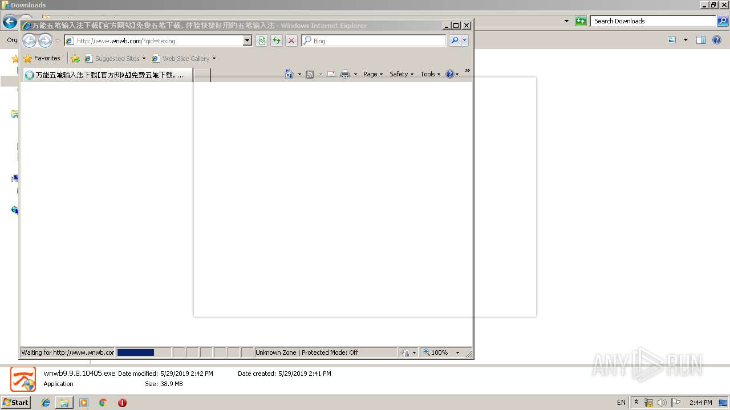Image resolution: width=730 pixels, height=410 pixels.
Task: Click the Explorer Back button in Downloads
Action: coord(10,22)
